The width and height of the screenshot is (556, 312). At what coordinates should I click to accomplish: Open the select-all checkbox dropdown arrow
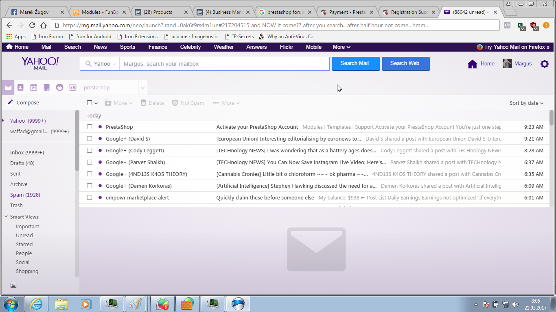pyautogui.click(x=96, y=103)
